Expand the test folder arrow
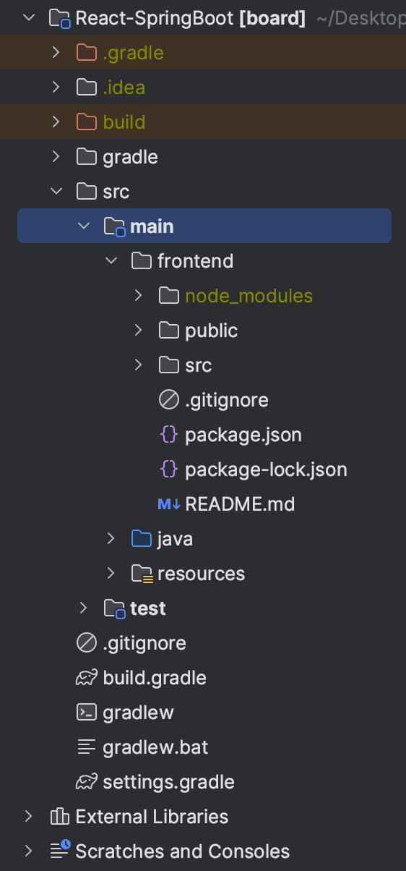 coord(84,608)
